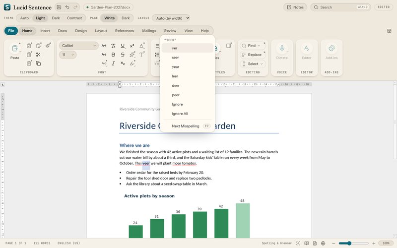Choose the 'year' spelling suggestion
This screenshot has height=248, width=397.
click(x=188, y=67)
